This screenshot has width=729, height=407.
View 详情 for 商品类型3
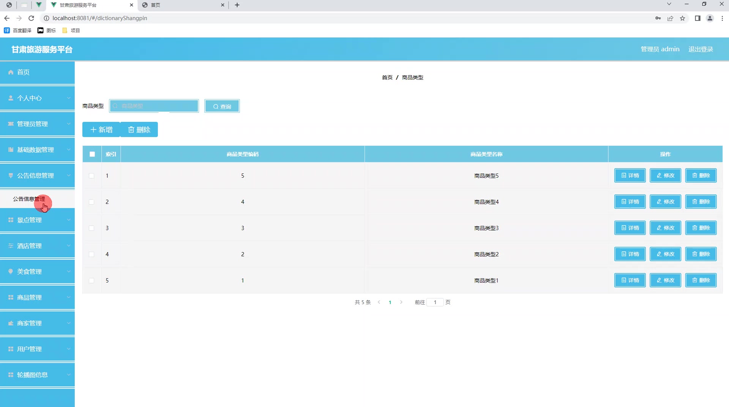coord(630,228)
